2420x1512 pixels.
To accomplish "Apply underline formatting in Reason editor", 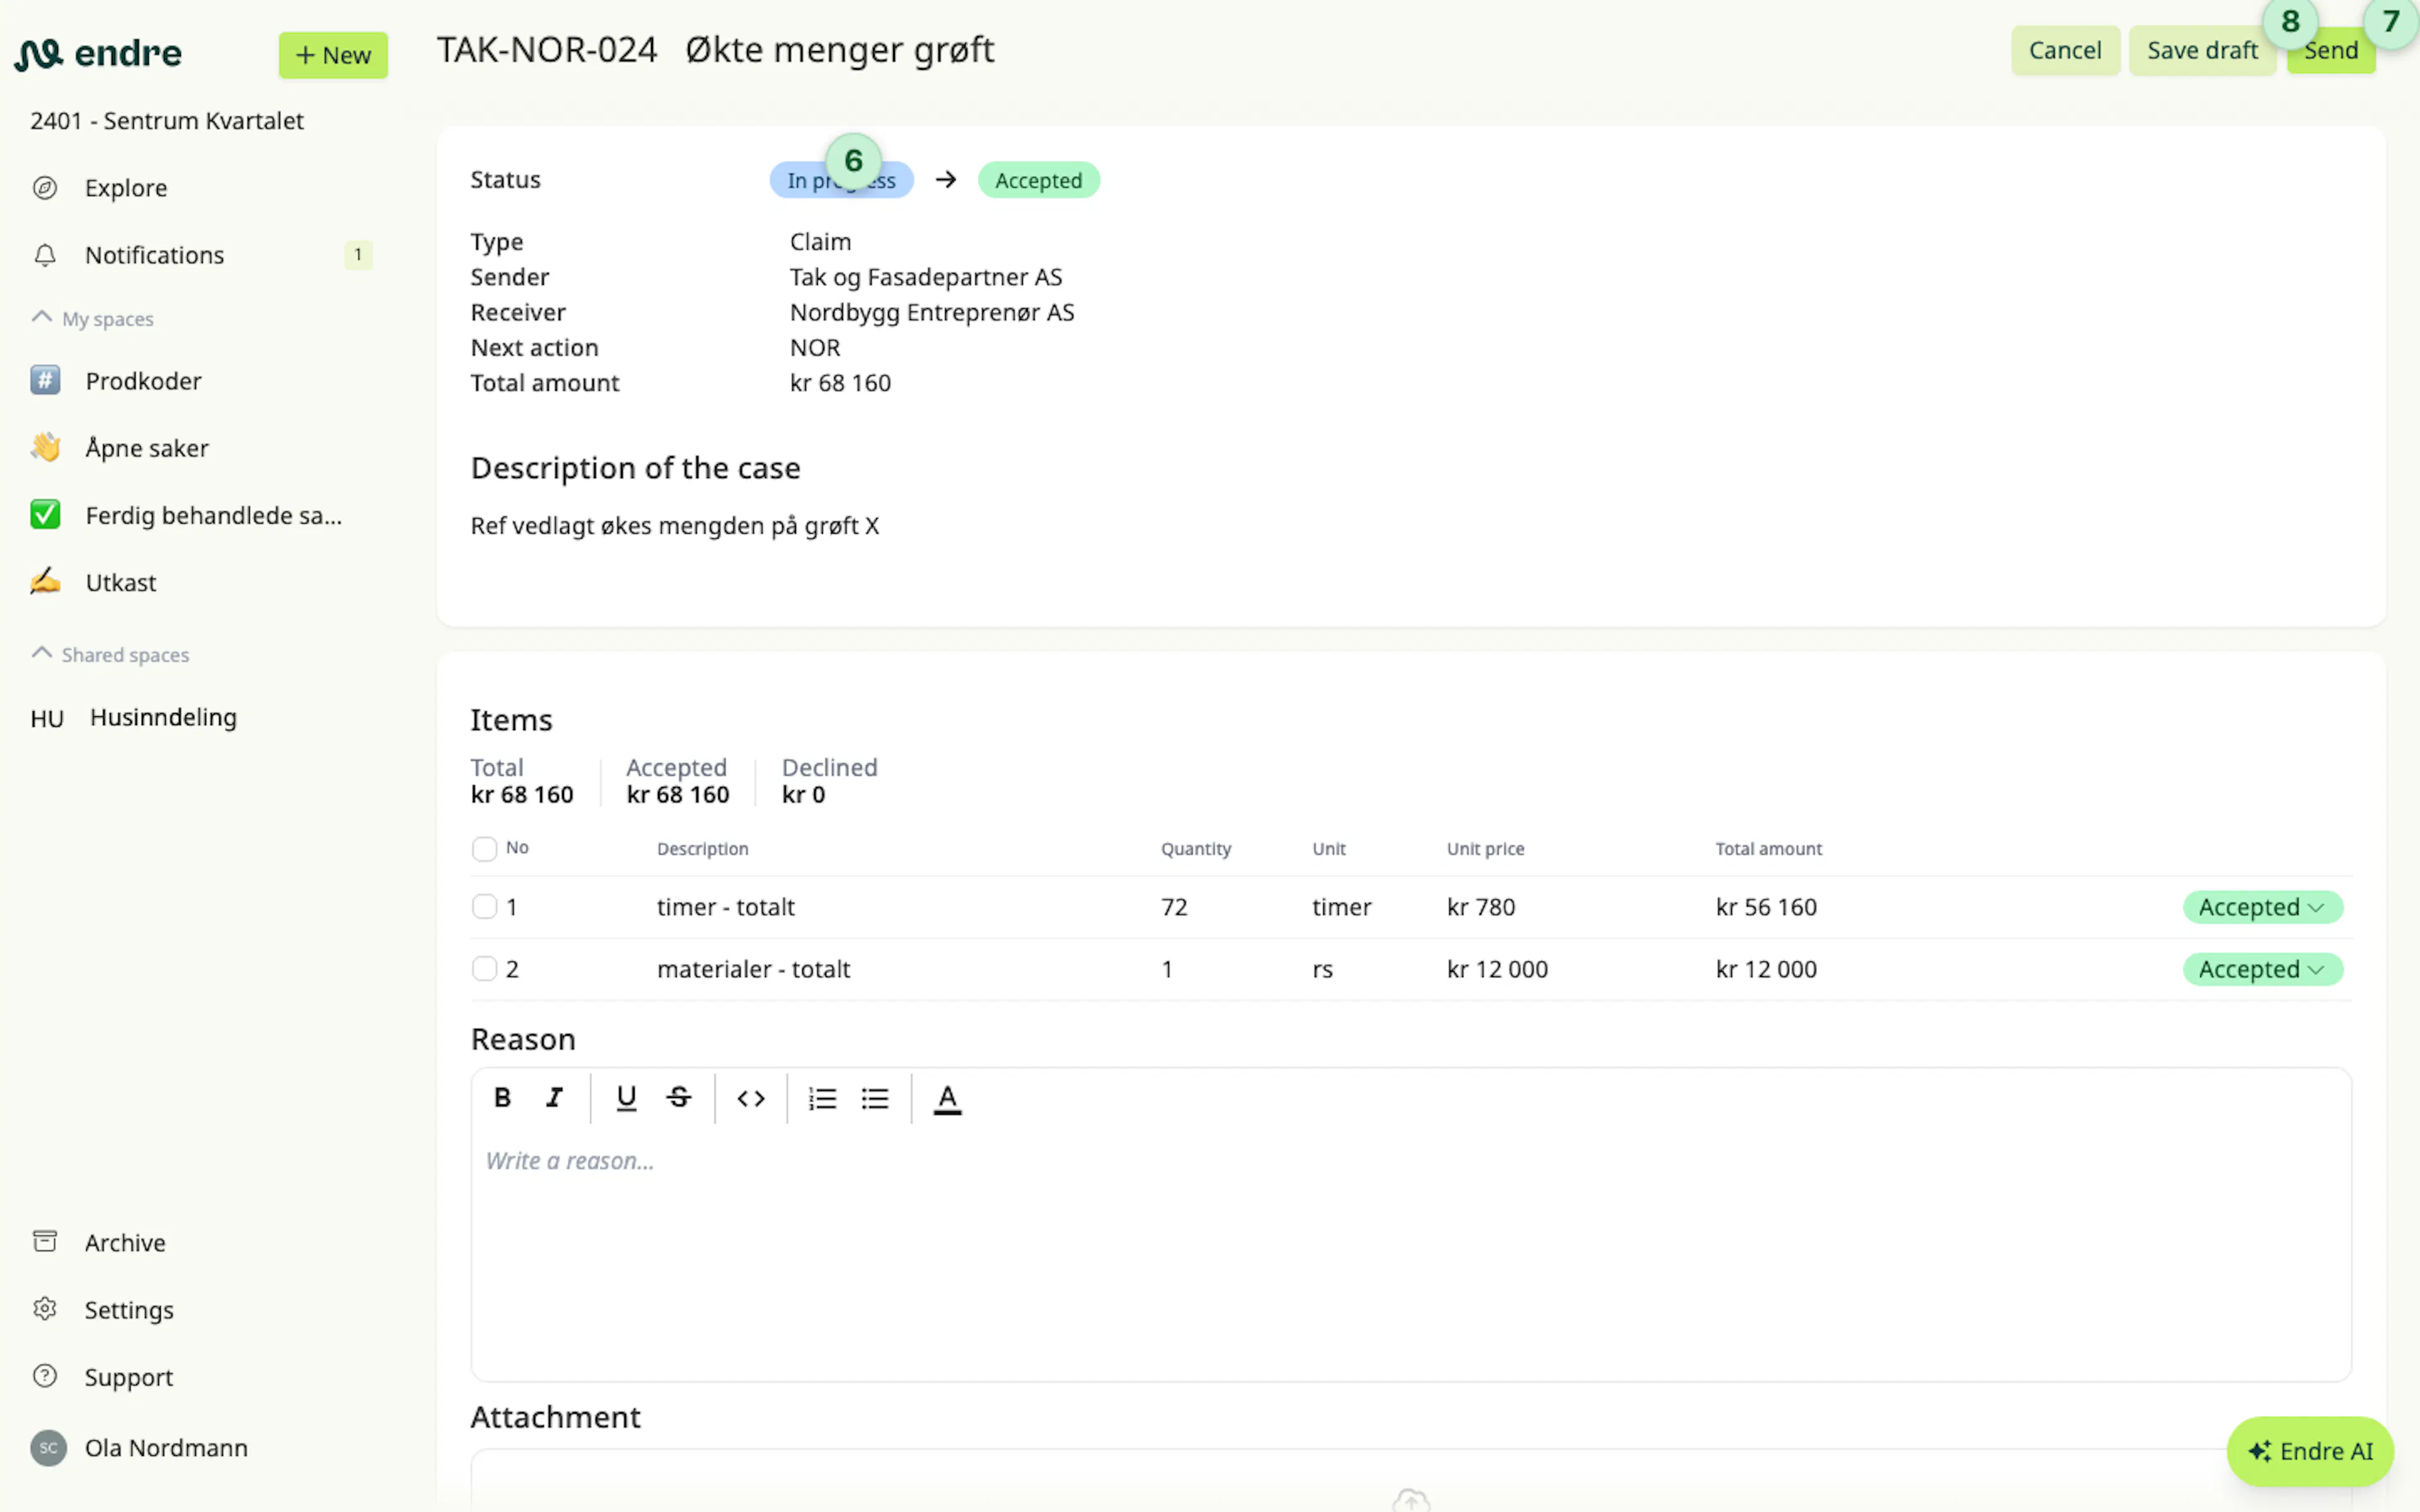I will click(x=626, y=1098).
